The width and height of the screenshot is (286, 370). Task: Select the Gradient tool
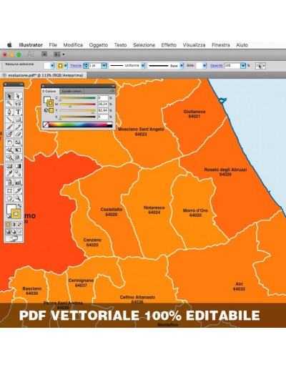[18, 166]
